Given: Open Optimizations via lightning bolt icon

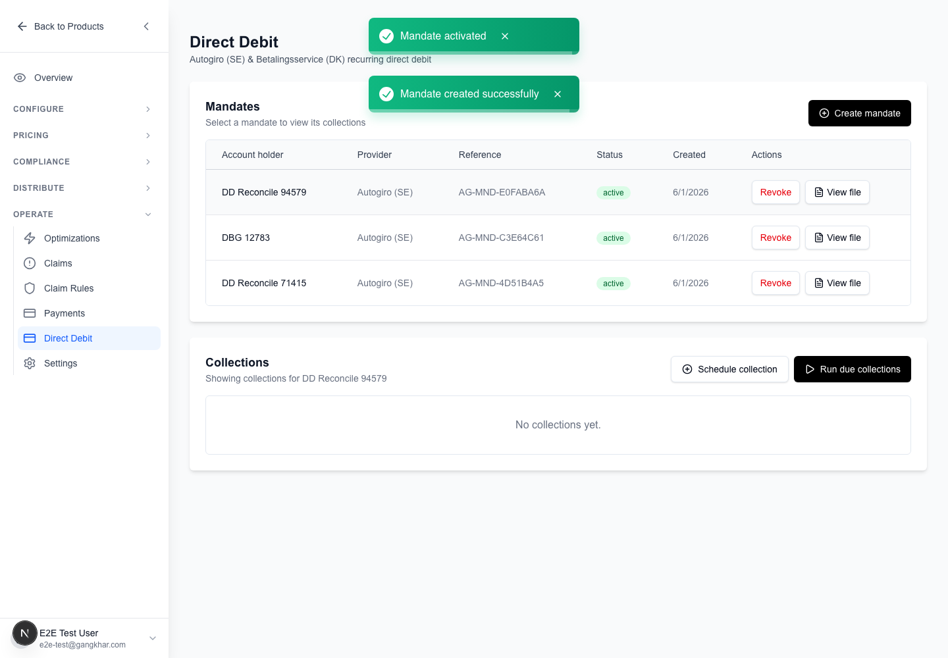Looking at the screenshot, I should [x=30, y=238].
